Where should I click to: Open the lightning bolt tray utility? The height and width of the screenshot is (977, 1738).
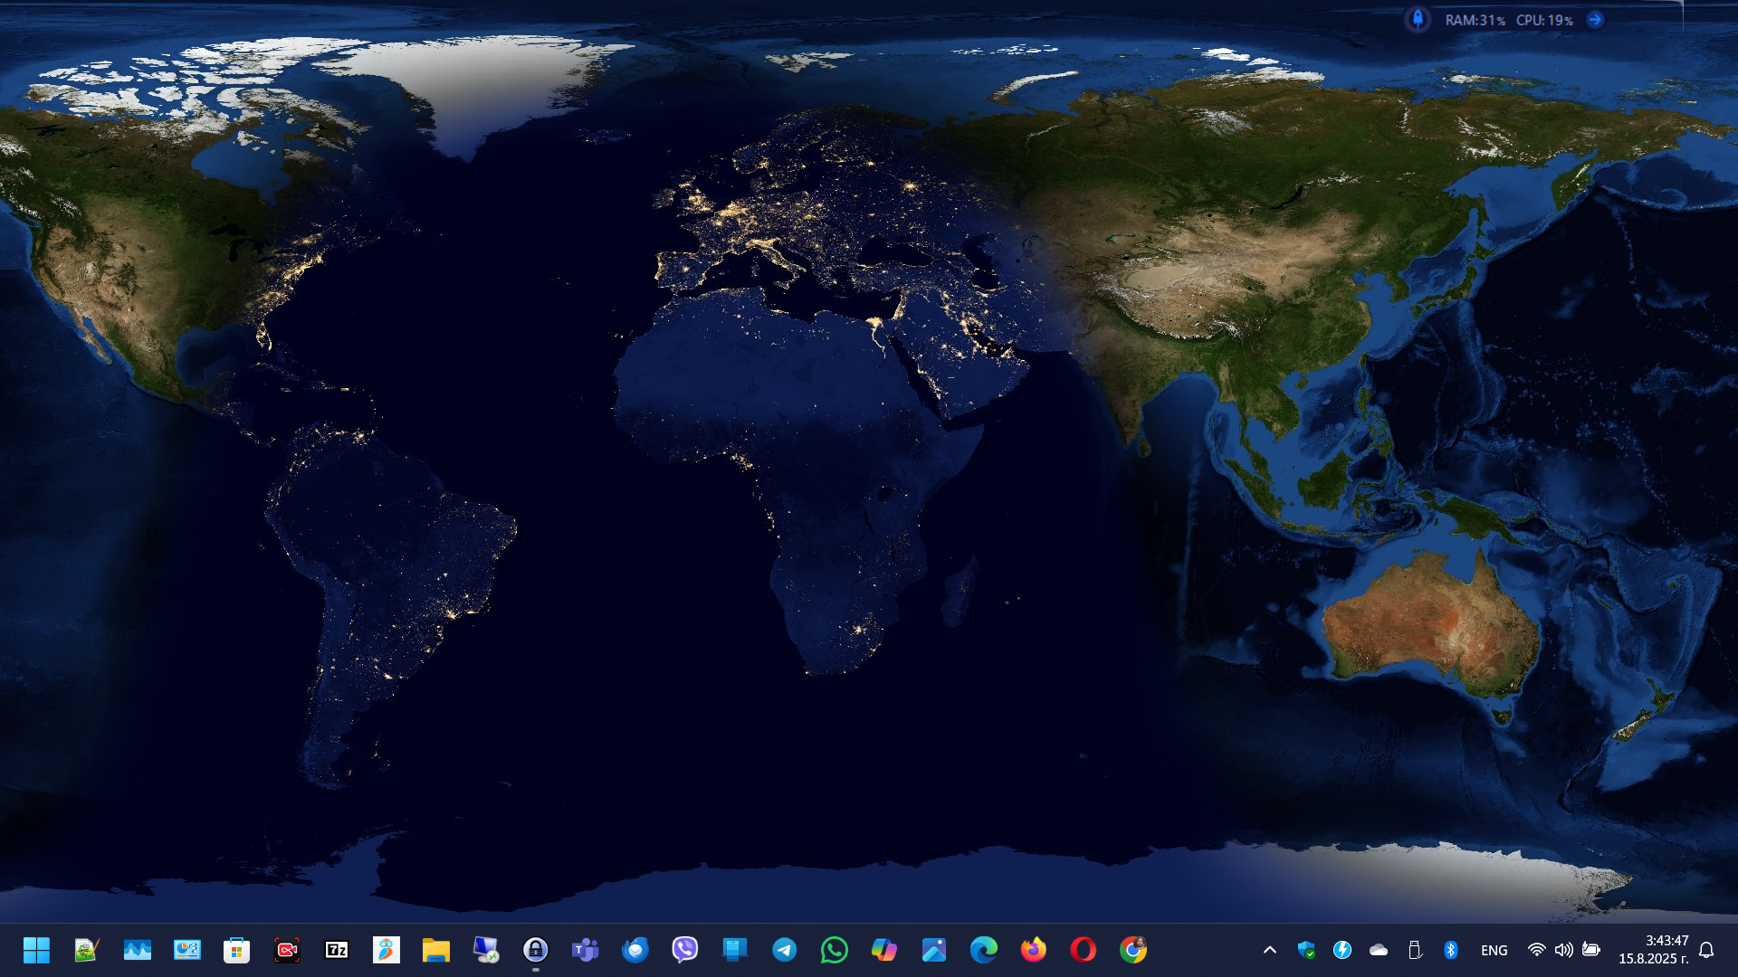[1342, 950]
